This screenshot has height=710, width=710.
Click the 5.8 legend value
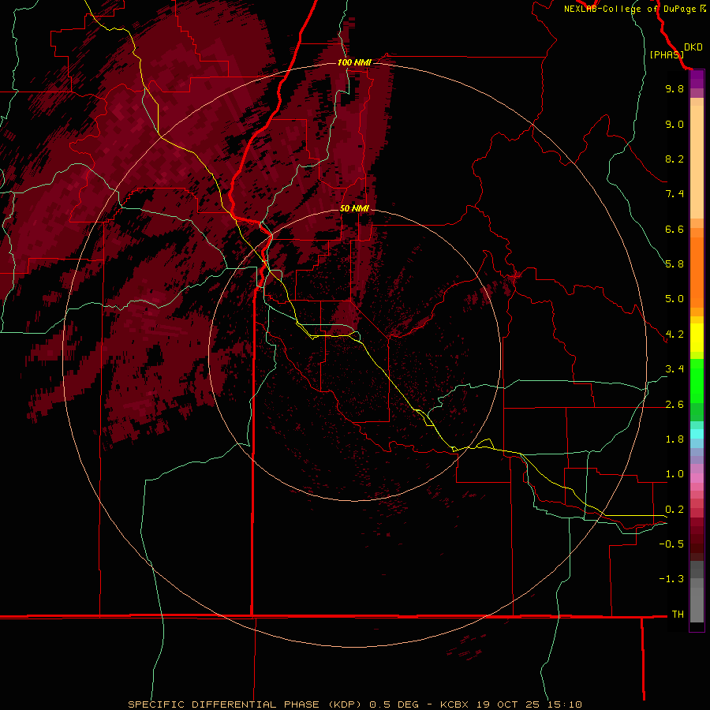(x=674, y=264)
